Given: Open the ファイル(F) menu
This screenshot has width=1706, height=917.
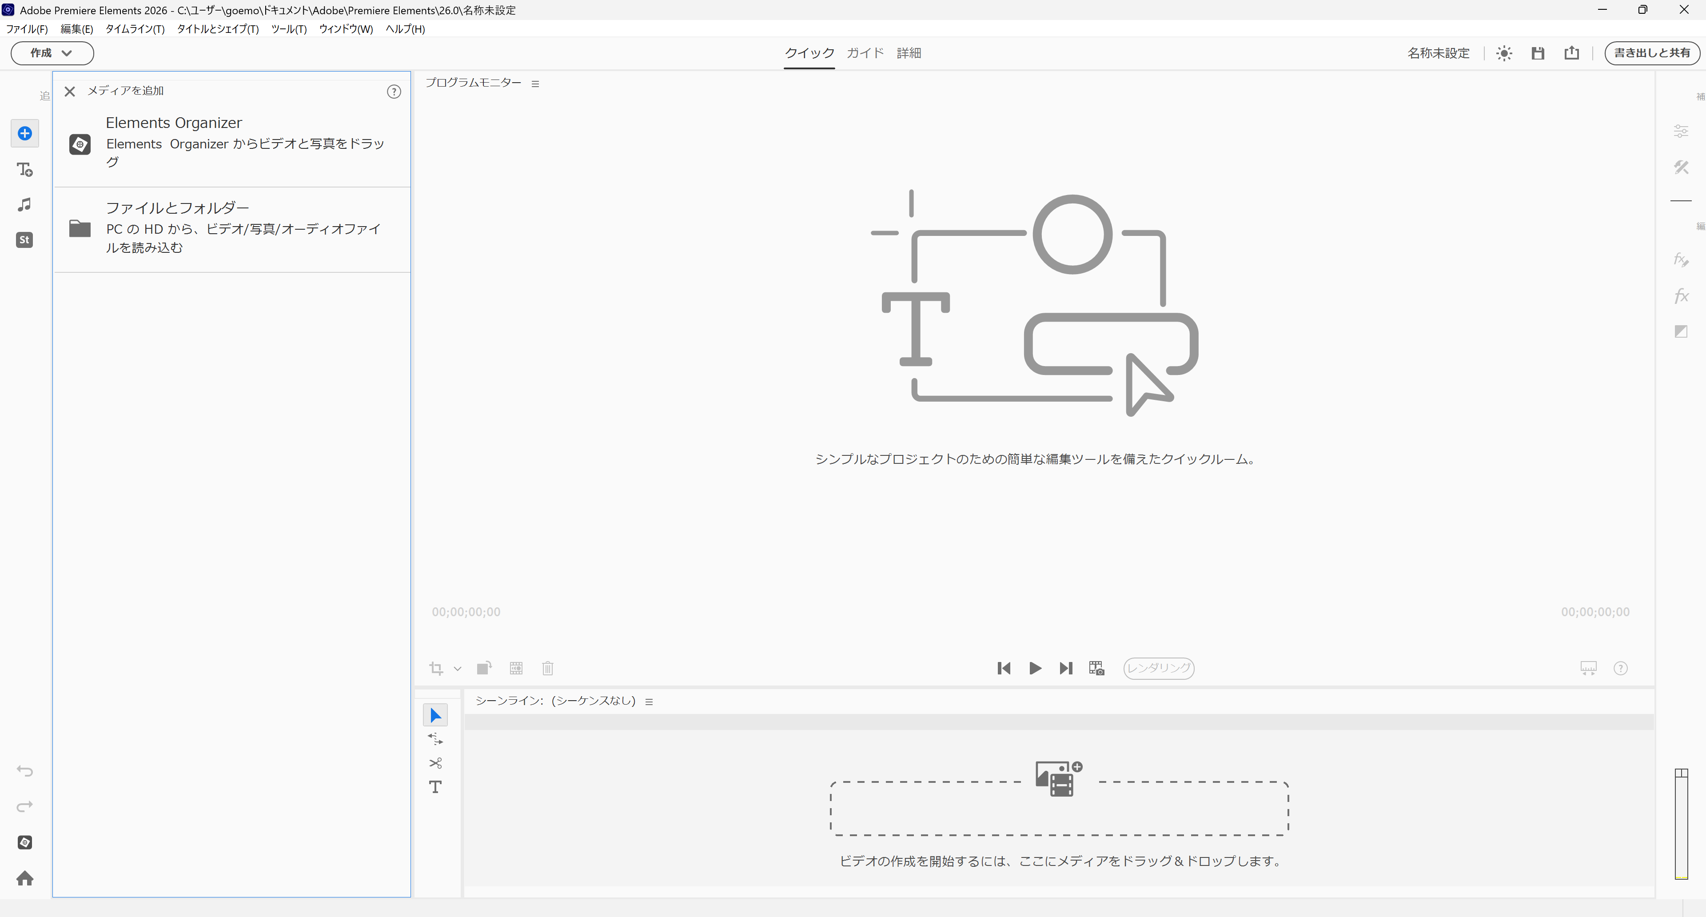Looking at the screenshot, I should [27, 29].
